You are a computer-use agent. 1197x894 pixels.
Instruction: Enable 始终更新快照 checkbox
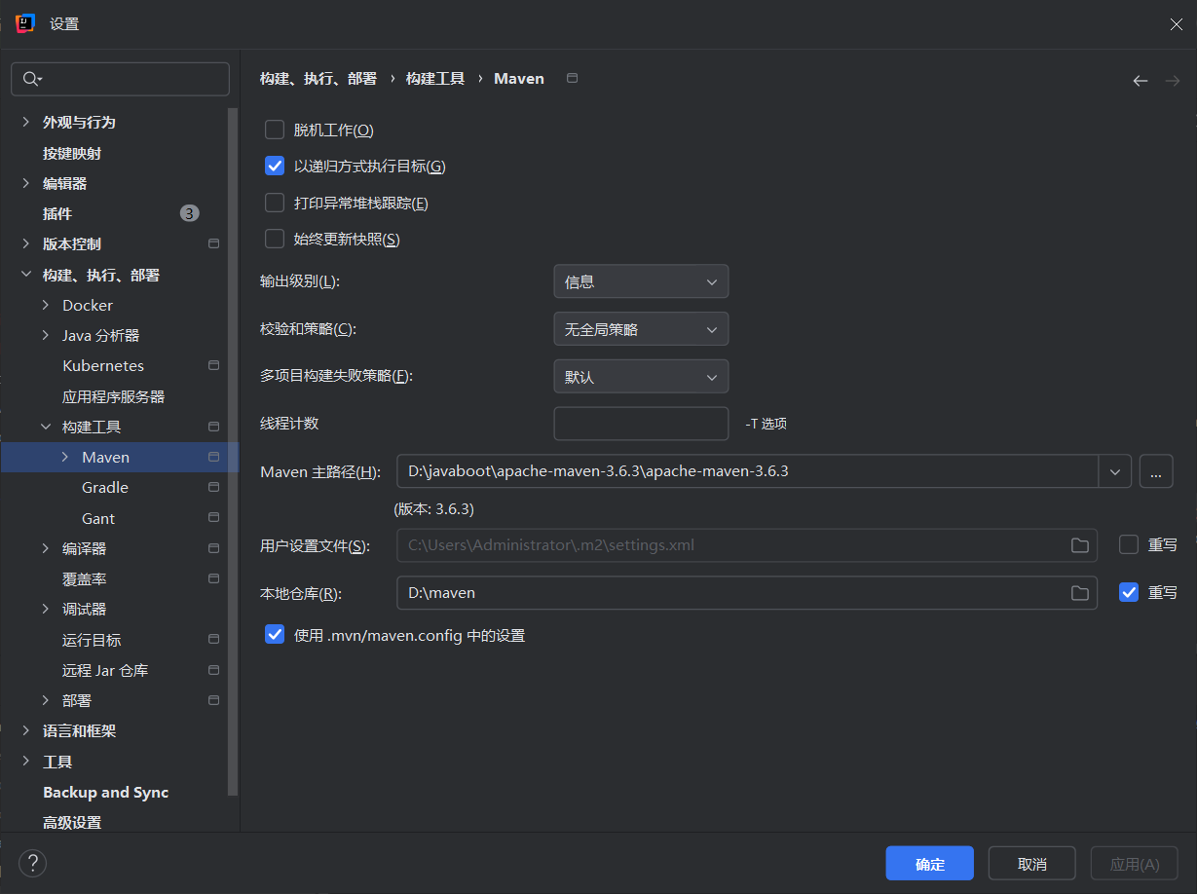[275, 239]
